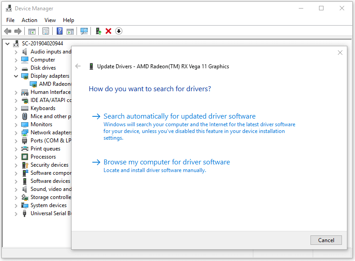This screenshot has width=355, height=261.
Task: Click the Storage controllers icon
Action: tap(25, 197)
